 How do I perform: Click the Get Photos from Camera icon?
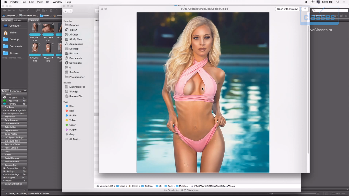38,10
